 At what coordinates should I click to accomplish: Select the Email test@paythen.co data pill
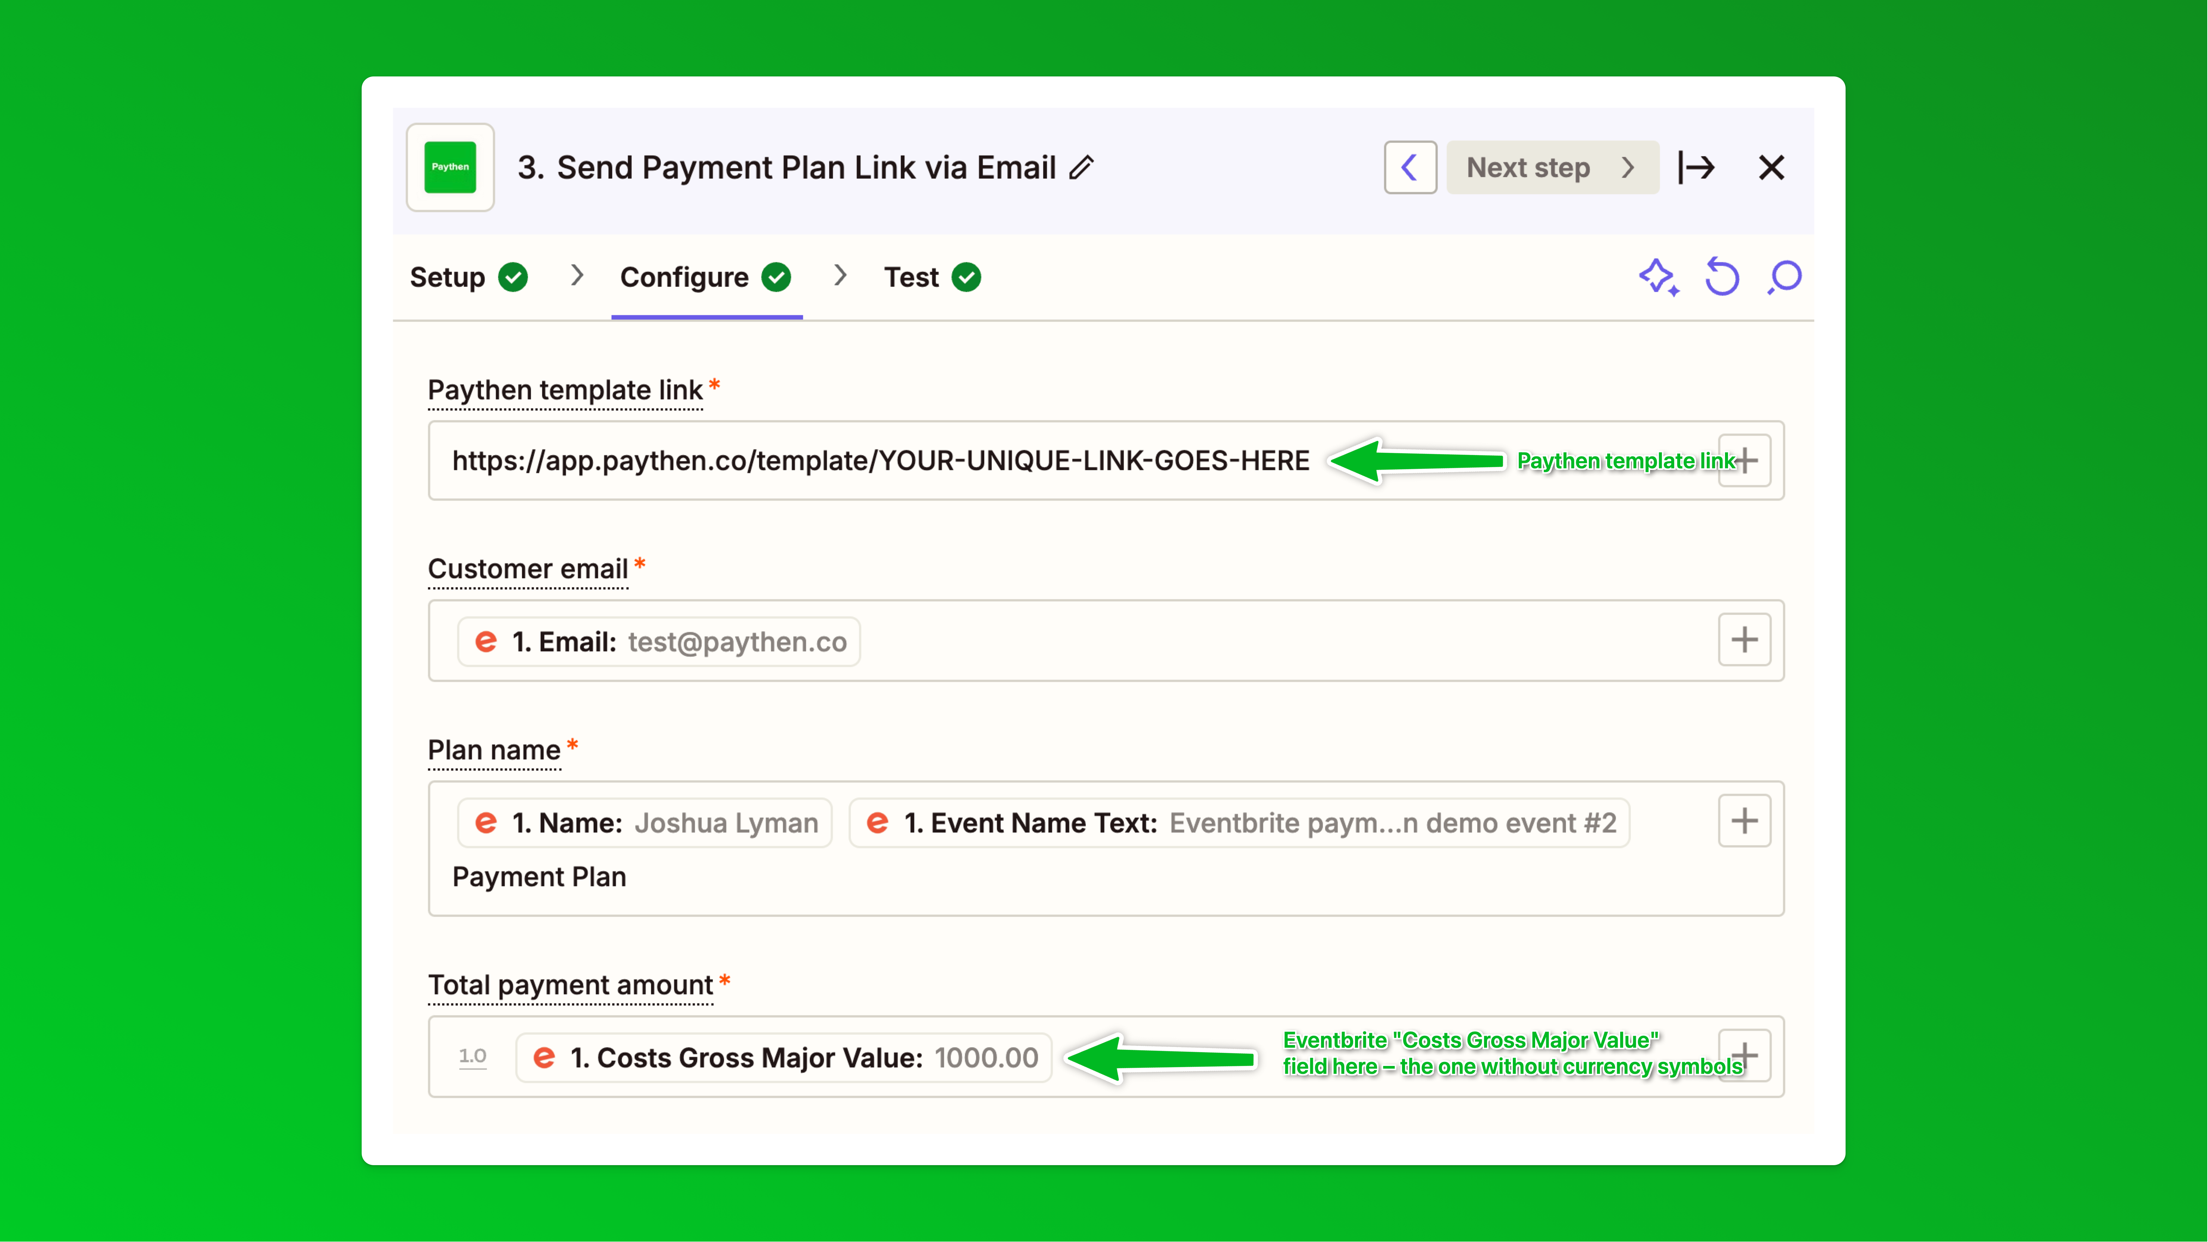point(658,641)
